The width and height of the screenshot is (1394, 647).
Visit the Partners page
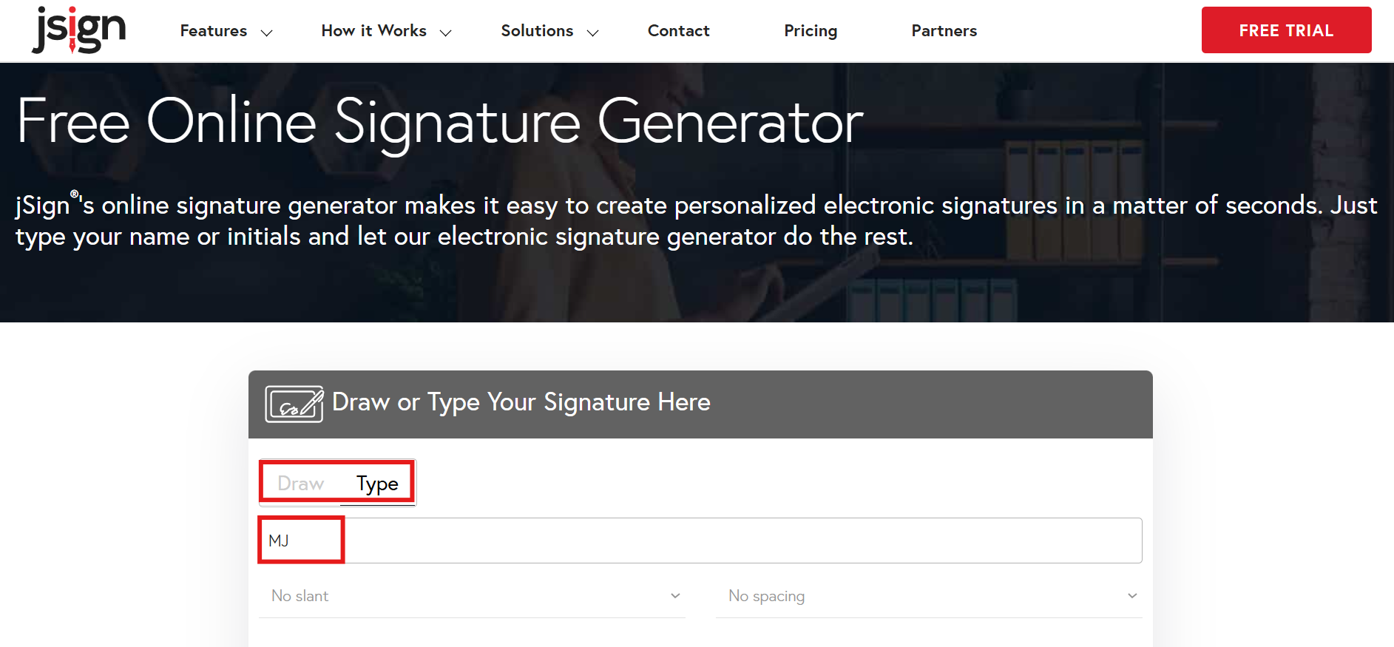pos(944,31)
